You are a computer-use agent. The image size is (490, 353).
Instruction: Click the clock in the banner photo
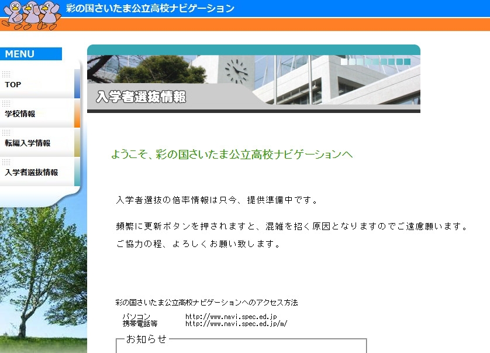click(237, 71)
